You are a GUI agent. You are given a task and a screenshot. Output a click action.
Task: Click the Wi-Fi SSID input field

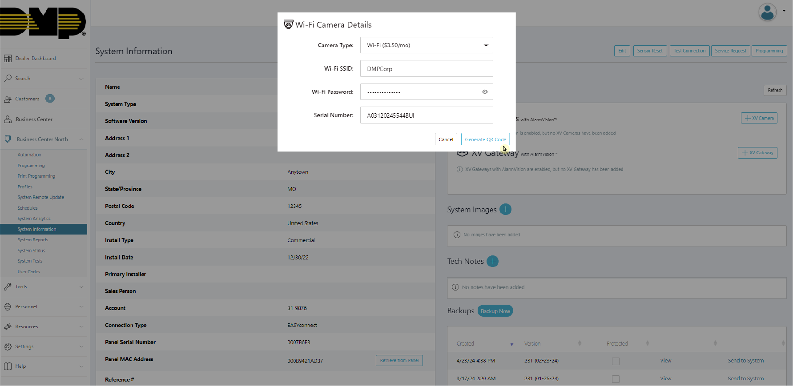426,69
